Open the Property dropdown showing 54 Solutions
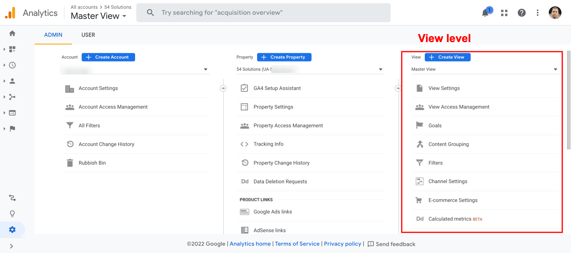Image resolution: width=571 pixels, height=253 pixels. coord(310,70)
